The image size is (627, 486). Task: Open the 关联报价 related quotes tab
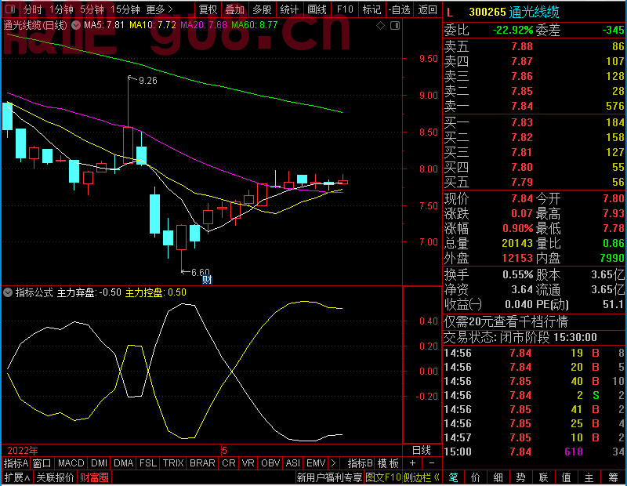coord(55,477)
